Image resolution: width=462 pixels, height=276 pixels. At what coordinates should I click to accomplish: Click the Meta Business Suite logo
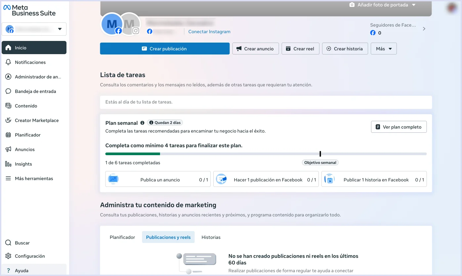pos(29,10)
